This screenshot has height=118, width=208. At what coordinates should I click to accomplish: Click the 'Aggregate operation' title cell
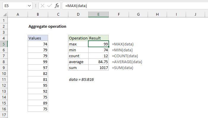pos(47,27)
